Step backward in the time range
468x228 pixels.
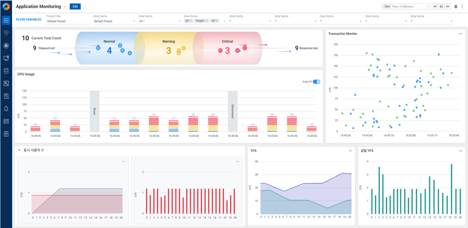tap(435, 7)
